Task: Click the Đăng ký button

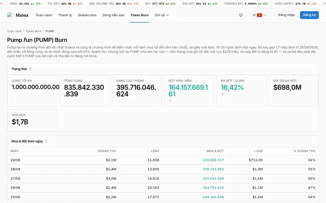Action: click(x=309, y=15)
